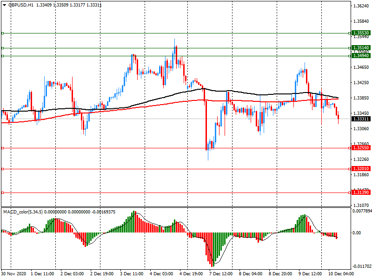Select left handle of the 1.31390 line
372x279 pixels.
2,193
